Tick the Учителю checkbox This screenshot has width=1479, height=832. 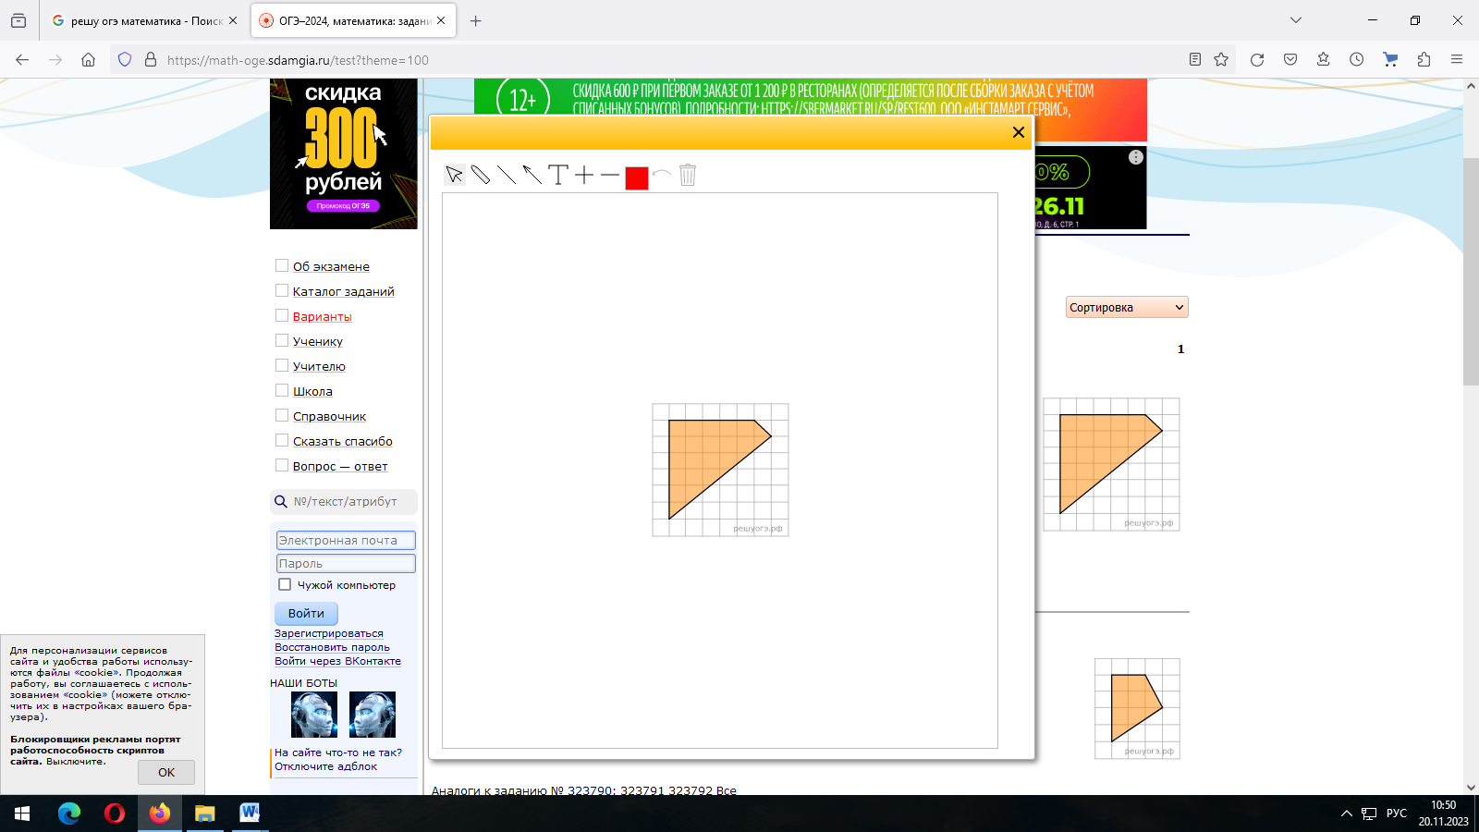coord(282,365)
